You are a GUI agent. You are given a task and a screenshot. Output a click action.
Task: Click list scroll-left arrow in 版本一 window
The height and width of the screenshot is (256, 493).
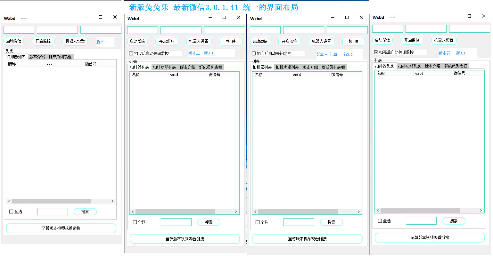point(9,201)
